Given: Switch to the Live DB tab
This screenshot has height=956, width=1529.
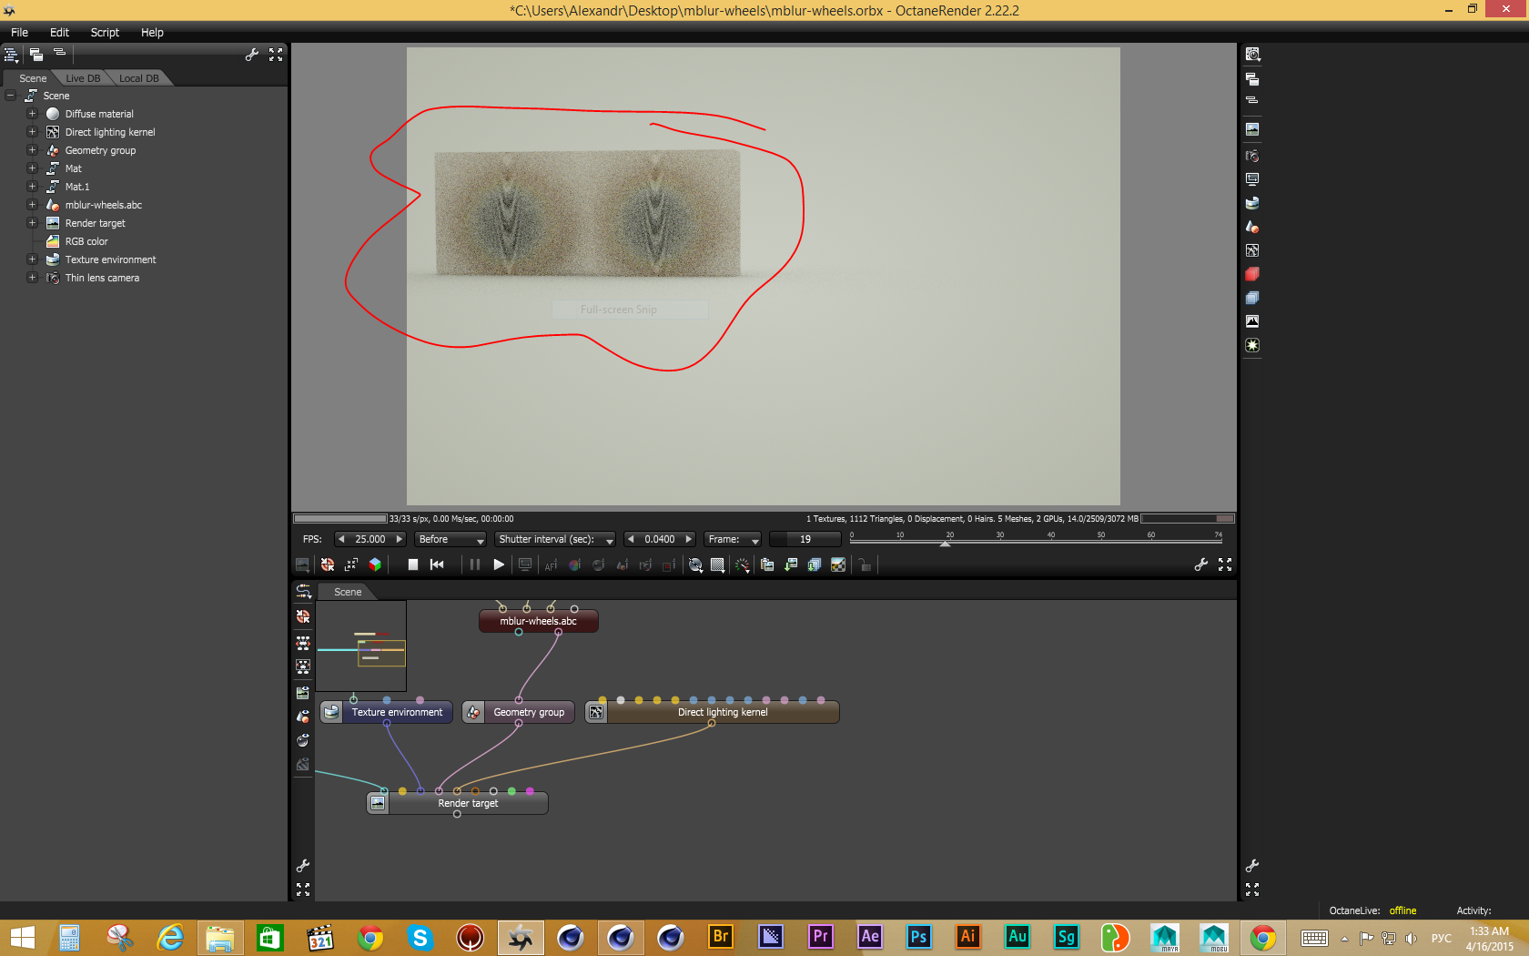Looking at the screenshot, I should (x=83, y=78).
